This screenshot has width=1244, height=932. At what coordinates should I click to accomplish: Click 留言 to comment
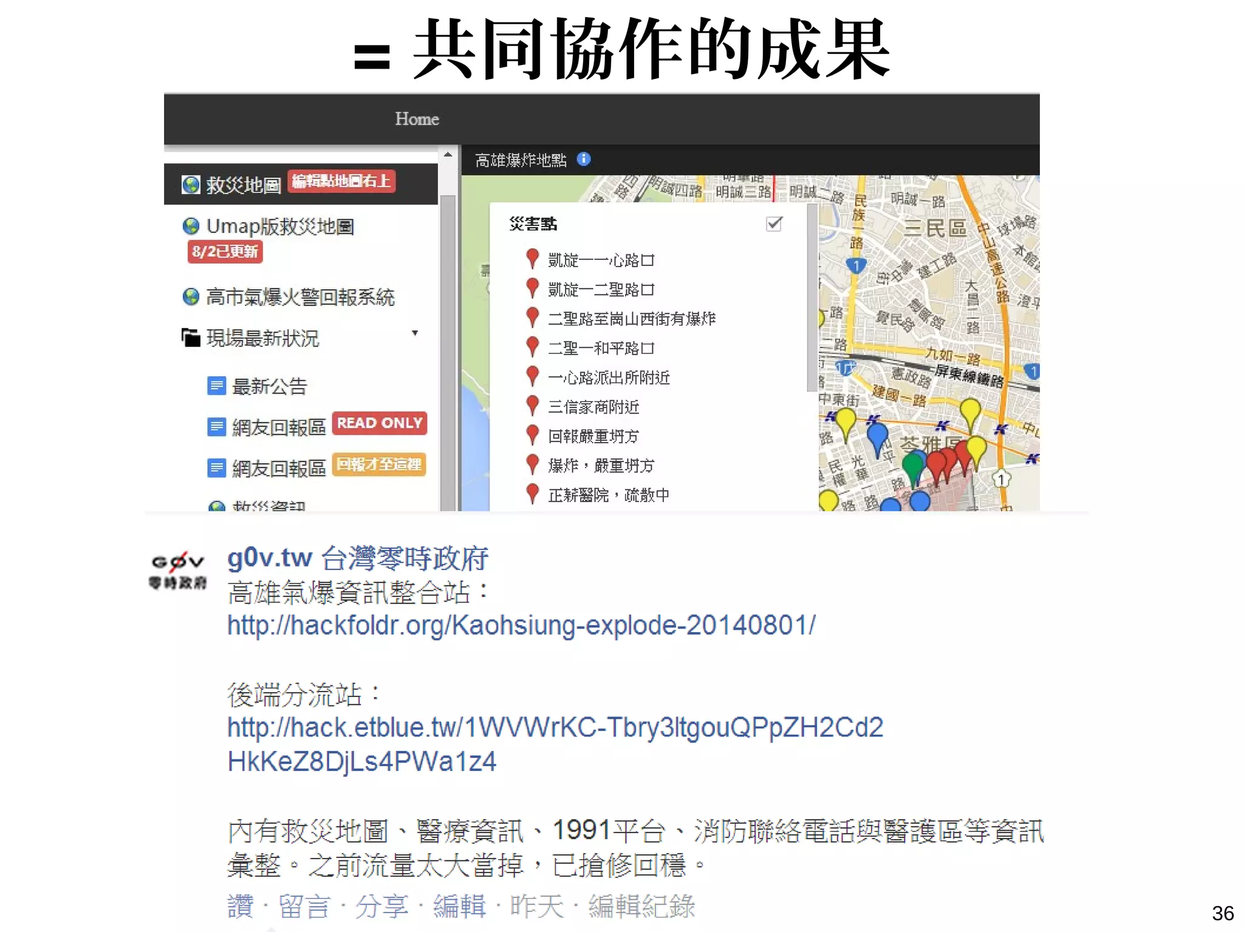tap(304, 906)
